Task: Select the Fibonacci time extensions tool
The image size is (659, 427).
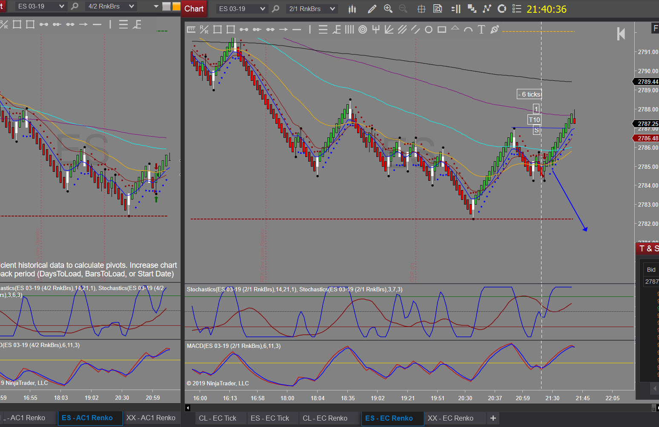Action: tap(350, 29)
